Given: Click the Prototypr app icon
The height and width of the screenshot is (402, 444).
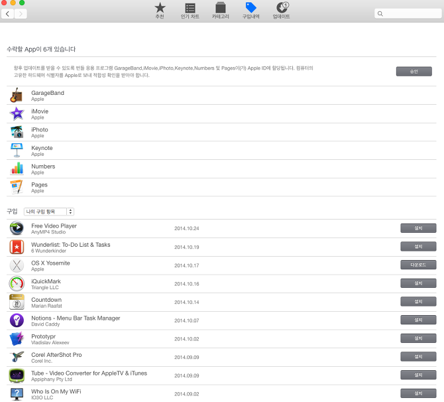Looking at the screenshot, I should pos(17,339).
